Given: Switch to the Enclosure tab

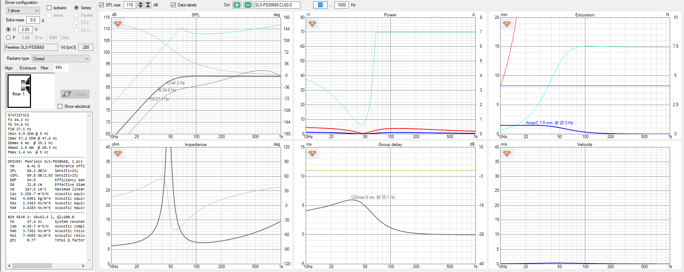Looking at the screenshot, I should [28, 68].
